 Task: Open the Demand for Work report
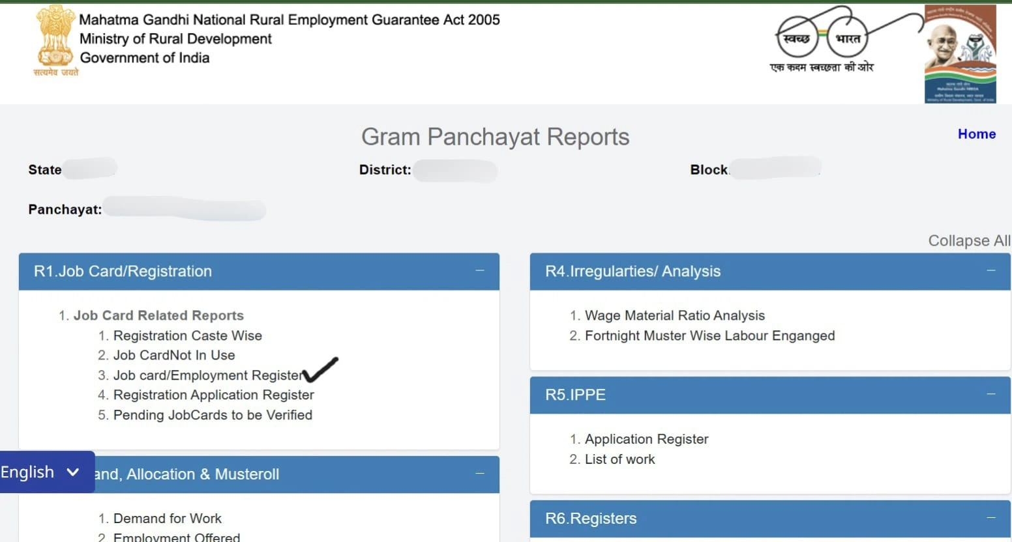[x=167, y=519]
